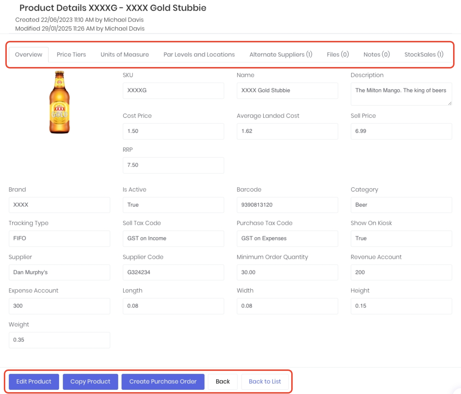Open the Notes (0) tab

pyautogui.click(x=377, y=55)
